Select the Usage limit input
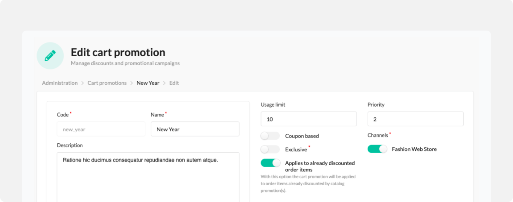 309,119
